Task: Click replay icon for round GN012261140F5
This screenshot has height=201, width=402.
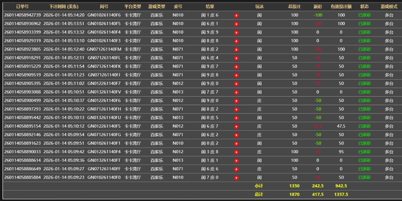Action: coord(236,126)
